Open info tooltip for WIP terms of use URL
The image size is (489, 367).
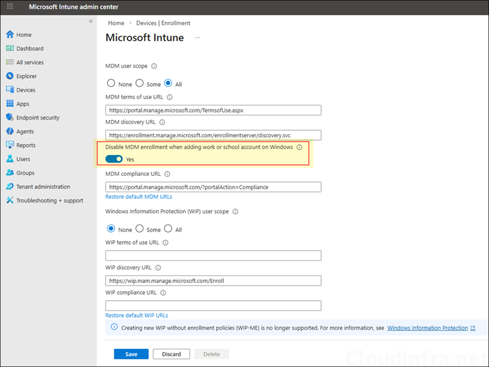(x=166, y=243)
